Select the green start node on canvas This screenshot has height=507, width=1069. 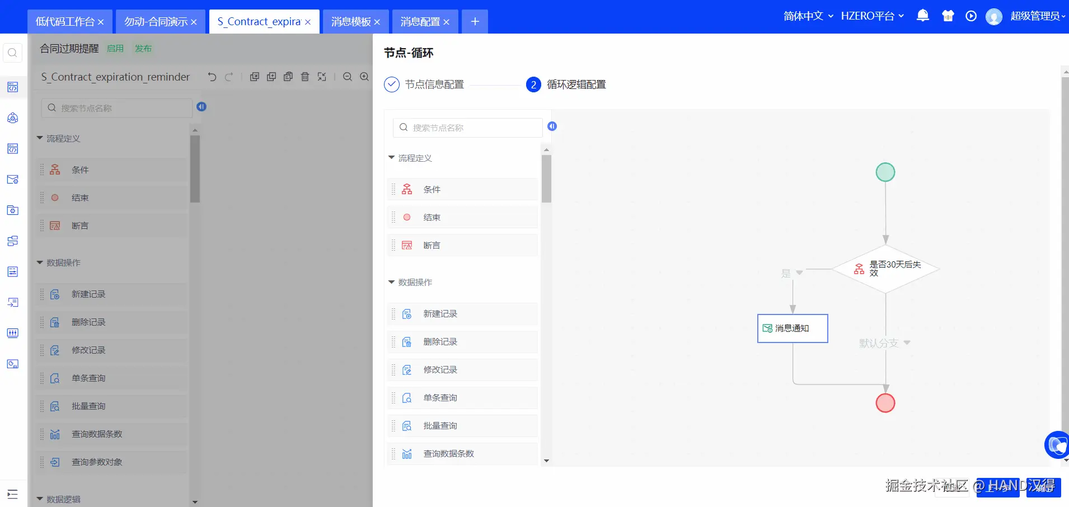[x=885, y=172]
